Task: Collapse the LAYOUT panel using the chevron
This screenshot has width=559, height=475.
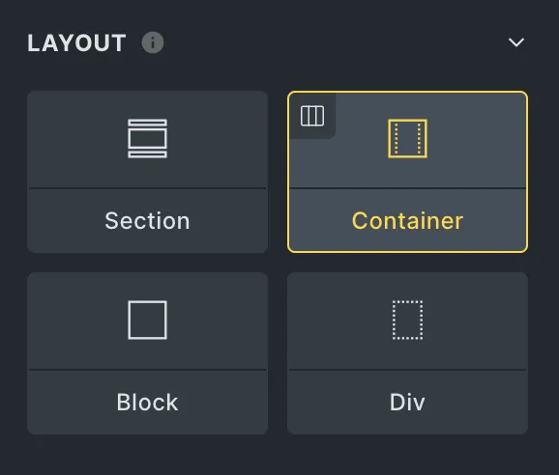Action: tap(515, 42)
